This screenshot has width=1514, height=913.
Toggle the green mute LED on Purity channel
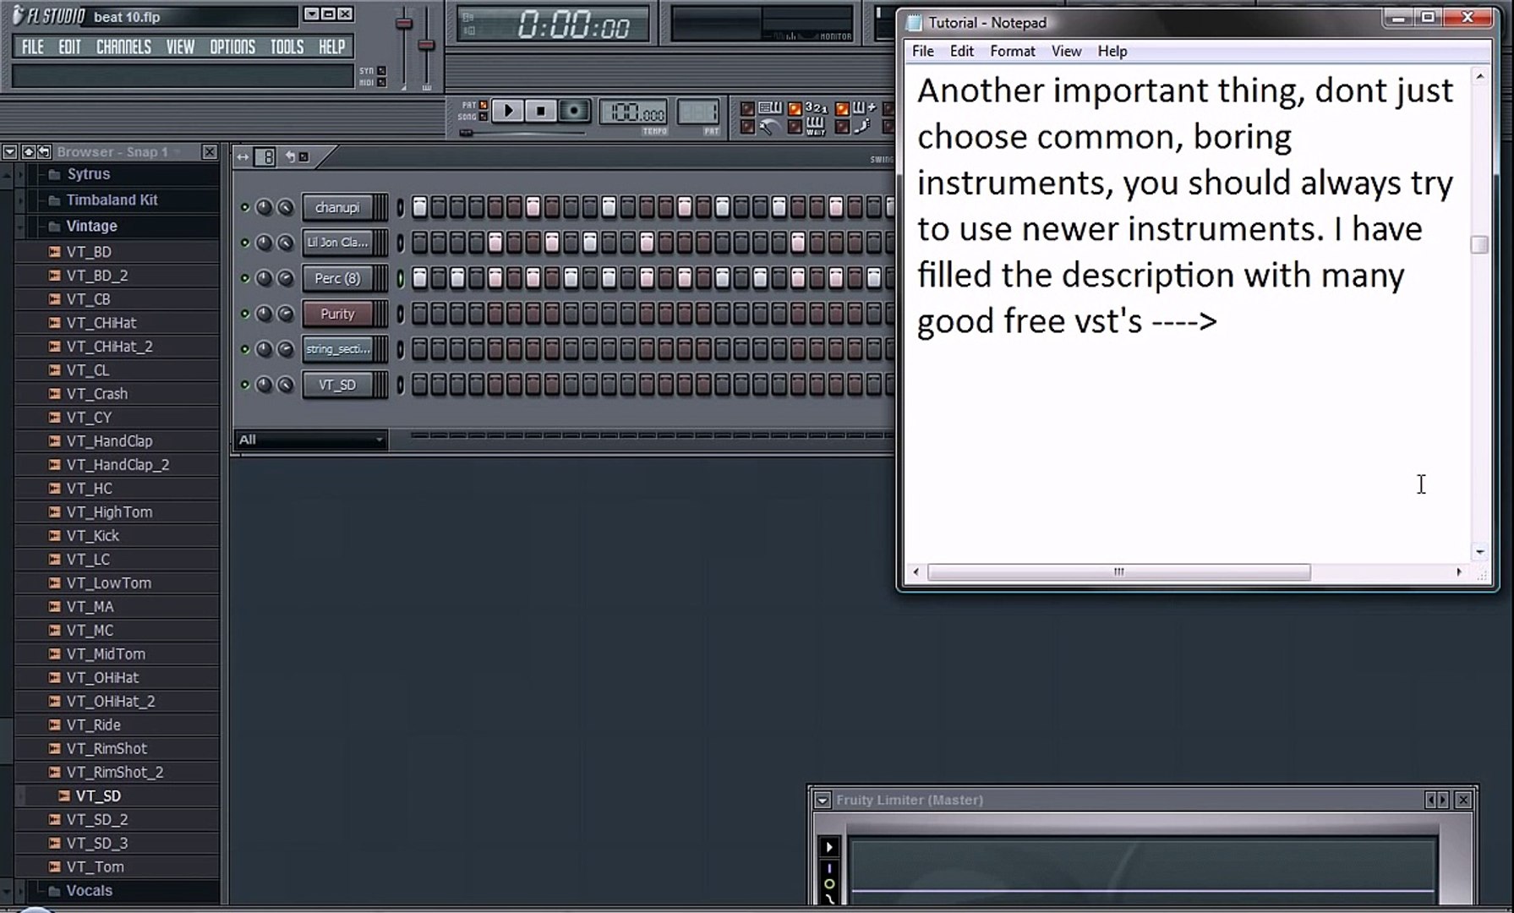(245, 312)
